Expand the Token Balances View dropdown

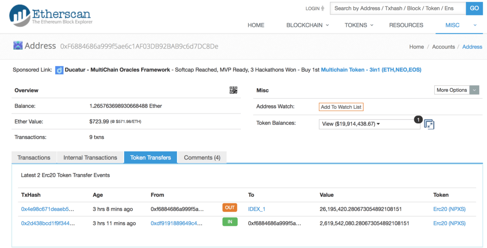369,124
